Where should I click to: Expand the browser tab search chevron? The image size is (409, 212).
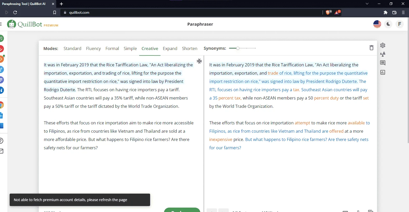[x=367, y=4]
